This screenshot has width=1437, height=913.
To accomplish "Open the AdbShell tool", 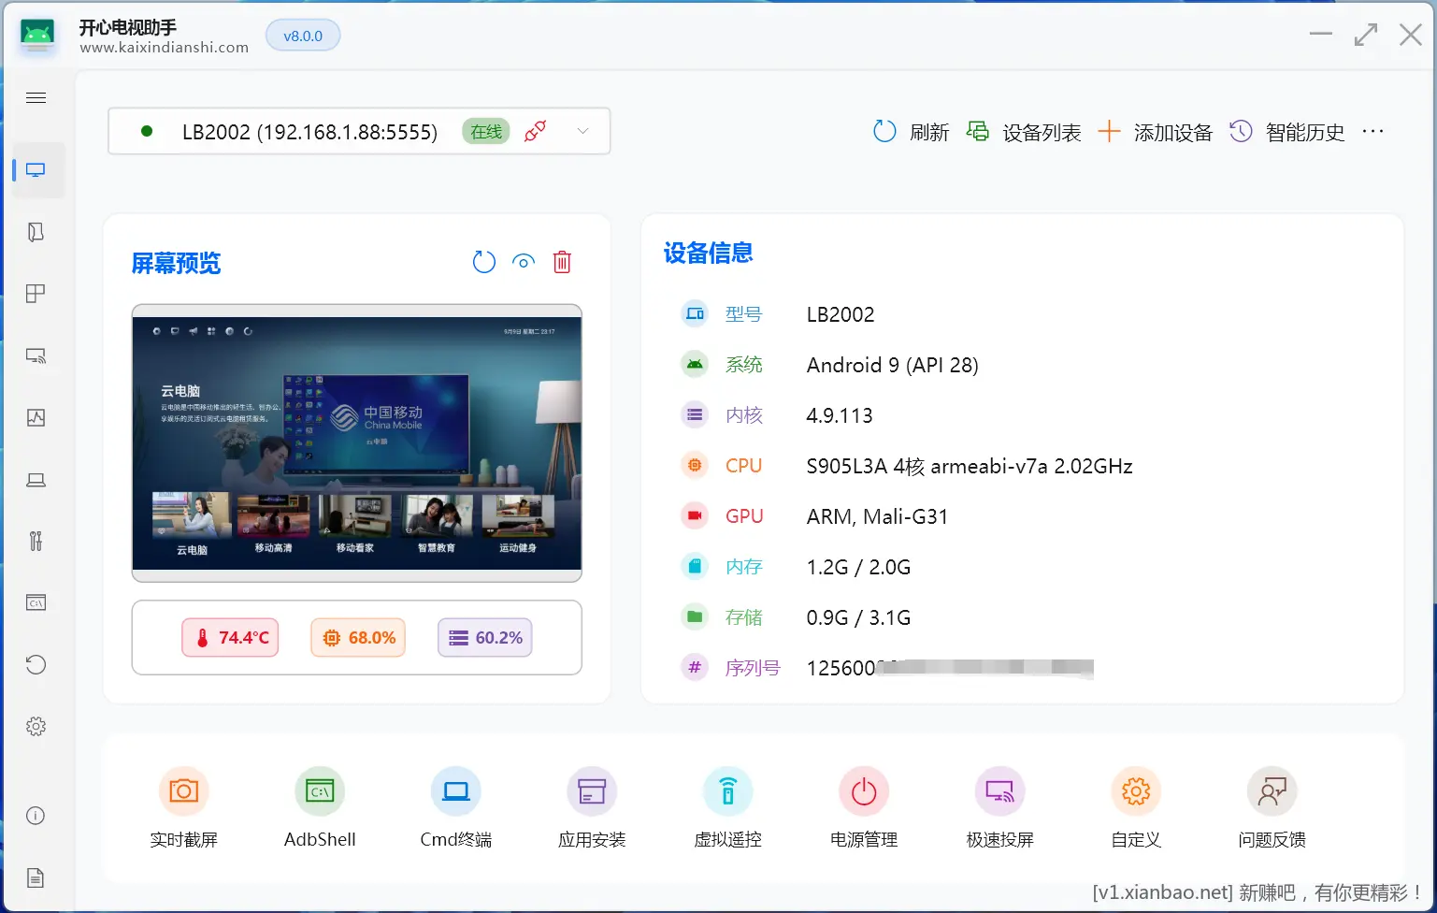I will (x=320, y=806).
